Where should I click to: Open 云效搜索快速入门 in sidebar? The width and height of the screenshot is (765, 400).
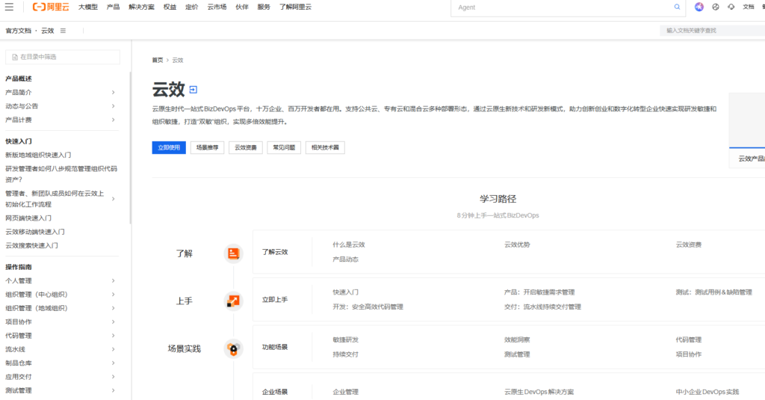point(31,245)
